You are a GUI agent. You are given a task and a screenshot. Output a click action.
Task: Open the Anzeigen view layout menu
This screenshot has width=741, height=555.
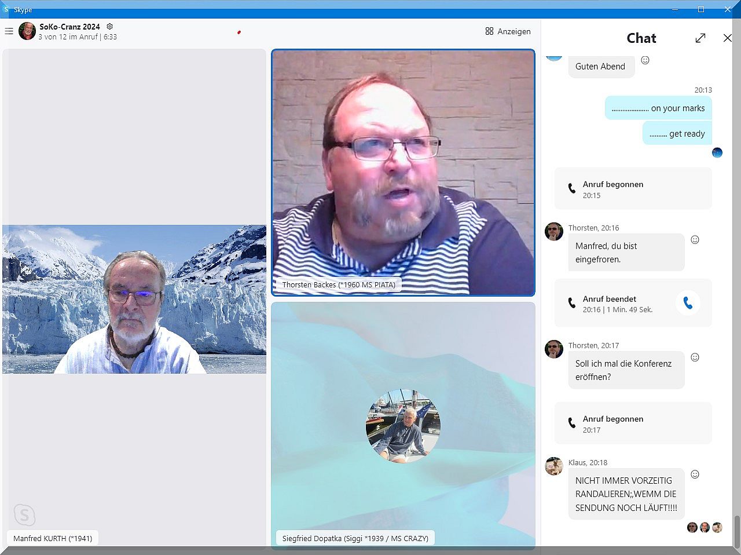(x=508, y=31)
